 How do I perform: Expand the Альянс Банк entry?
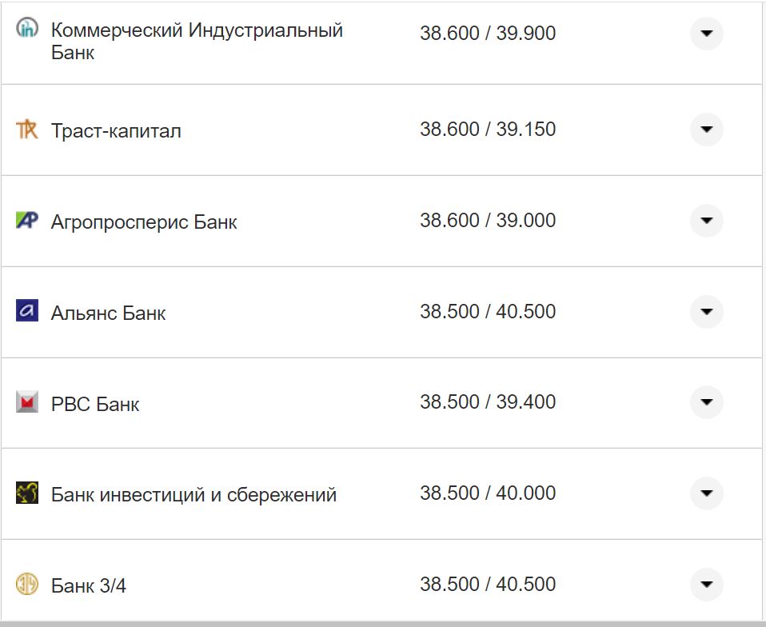(x=706, y=312)
